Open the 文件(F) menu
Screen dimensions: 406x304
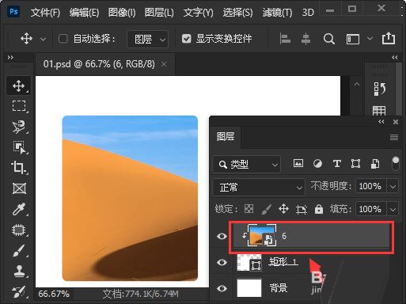coord(45,13)
